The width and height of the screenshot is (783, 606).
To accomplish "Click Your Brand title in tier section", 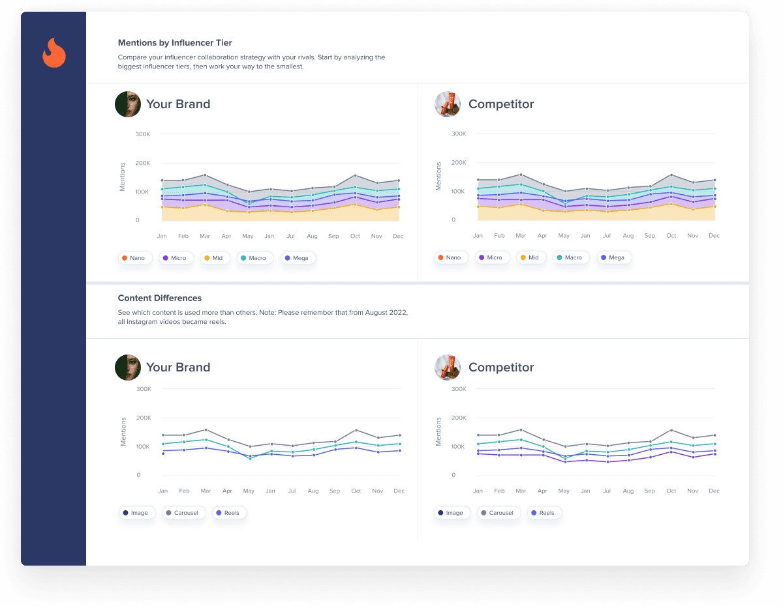I will point(178,104).
